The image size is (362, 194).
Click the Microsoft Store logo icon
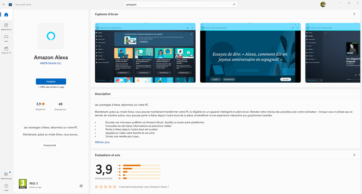[x=10, y=4]
